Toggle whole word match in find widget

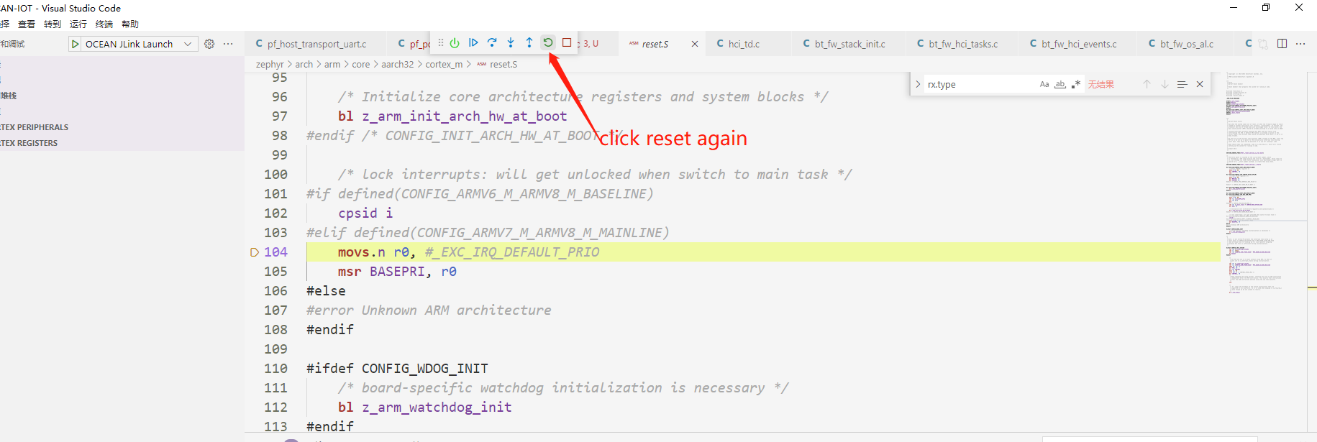point(1060,84)
